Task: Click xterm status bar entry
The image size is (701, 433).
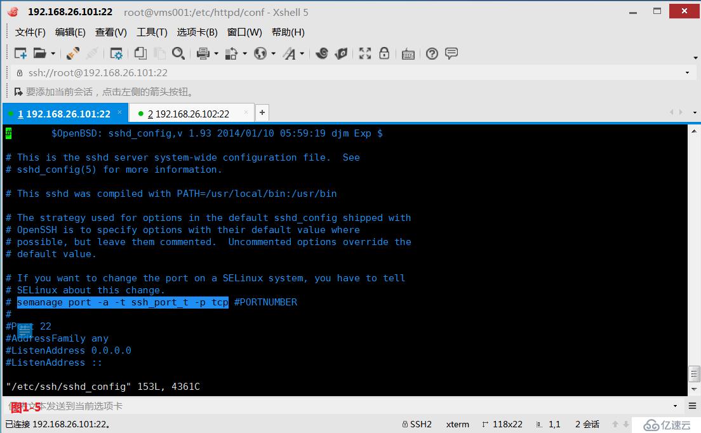Action: tap(458, 424)
